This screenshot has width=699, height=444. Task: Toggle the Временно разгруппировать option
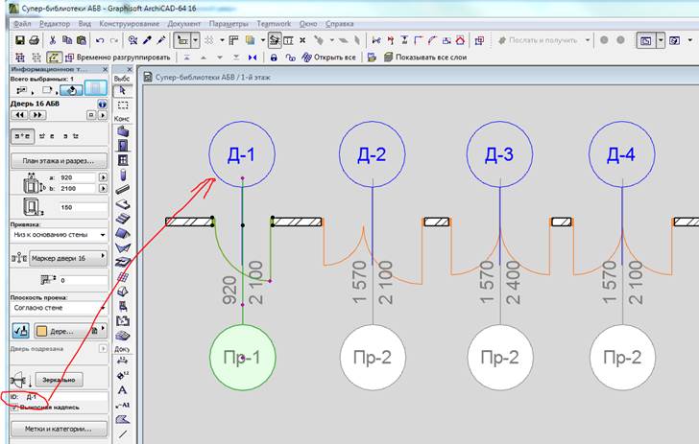[123, 58]
